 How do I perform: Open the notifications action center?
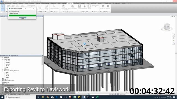point(174,97)
